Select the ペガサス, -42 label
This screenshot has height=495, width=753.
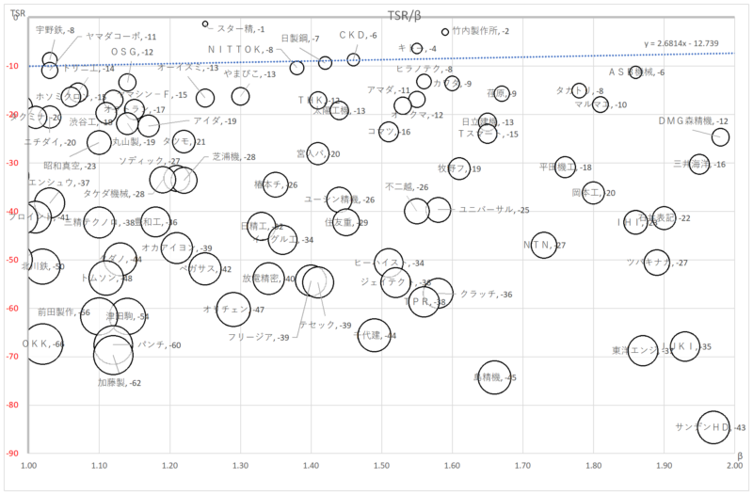pos(205,270)
